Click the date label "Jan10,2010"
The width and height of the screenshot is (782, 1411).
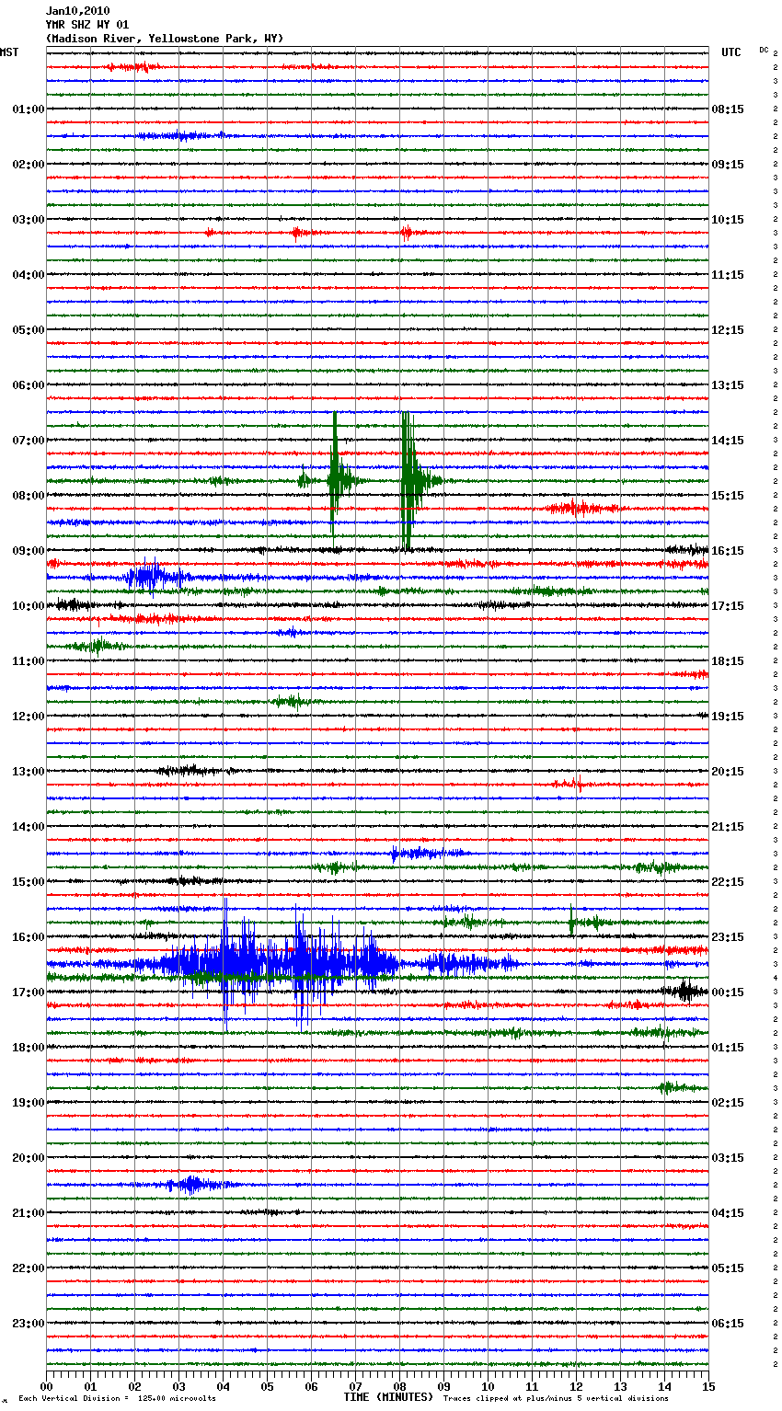(x=77, y=11)
